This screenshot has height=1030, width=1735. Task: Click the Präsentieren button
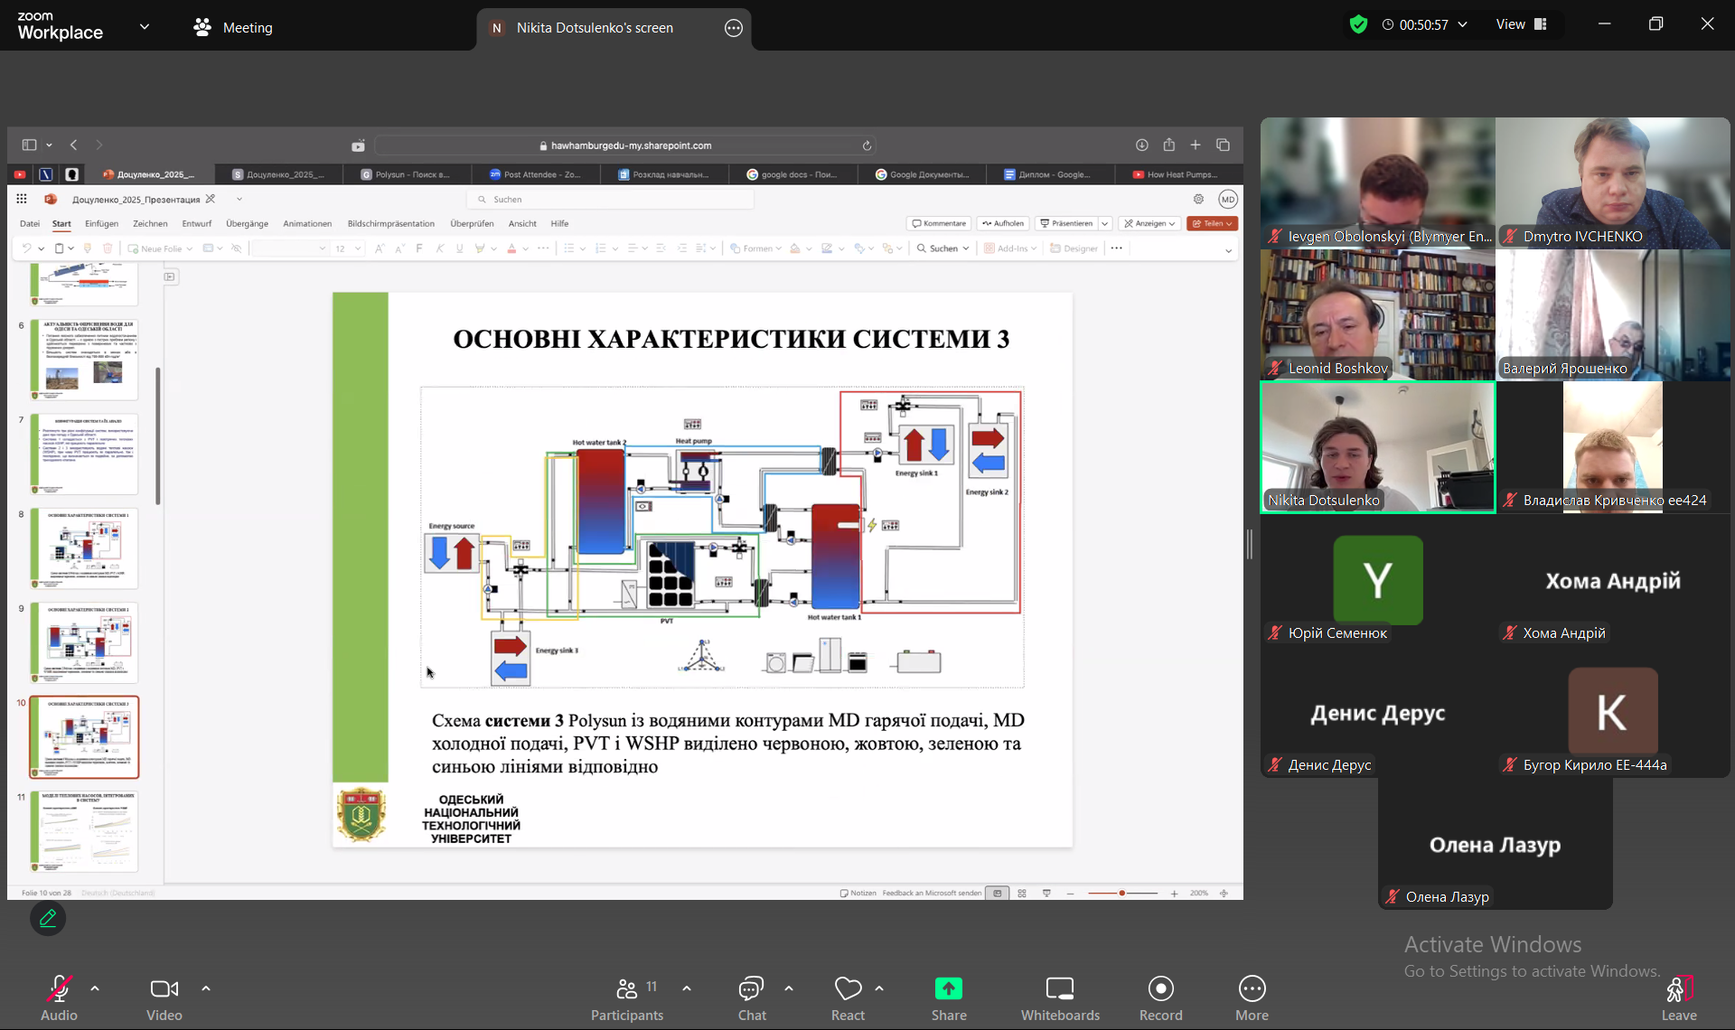coord(1066,223)
